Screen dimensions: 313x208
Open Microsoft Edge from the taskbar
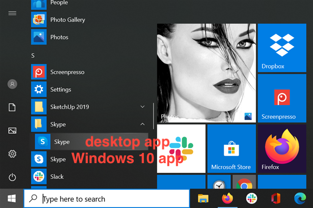(300, 199)
